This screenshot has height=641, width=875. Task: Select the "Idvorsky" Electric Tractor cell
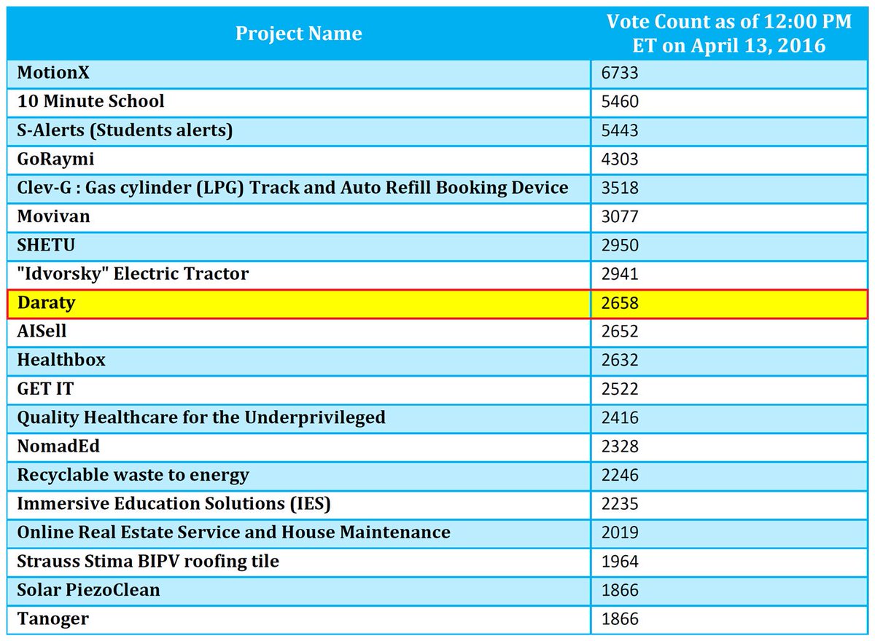pyautogui.click(x=299, y=274)
